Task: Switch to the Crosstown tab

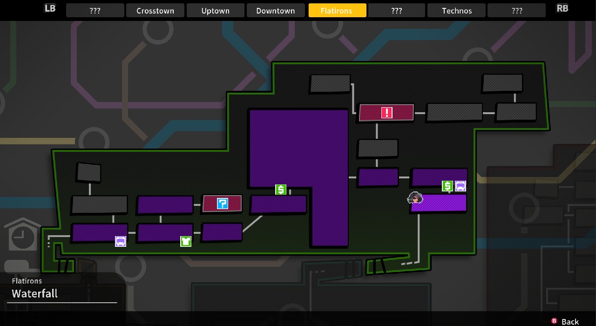Action: pyautogui.click(x=155, y=10)
